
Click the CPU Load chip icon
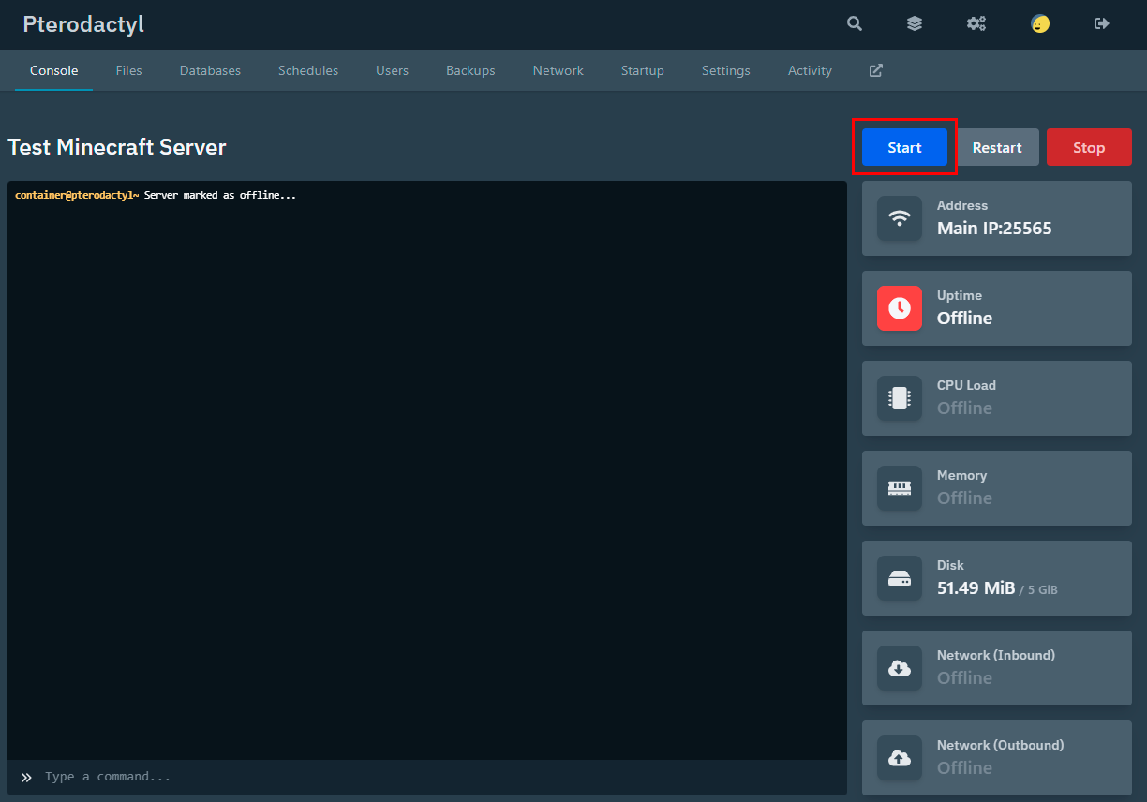coord(900,398)
